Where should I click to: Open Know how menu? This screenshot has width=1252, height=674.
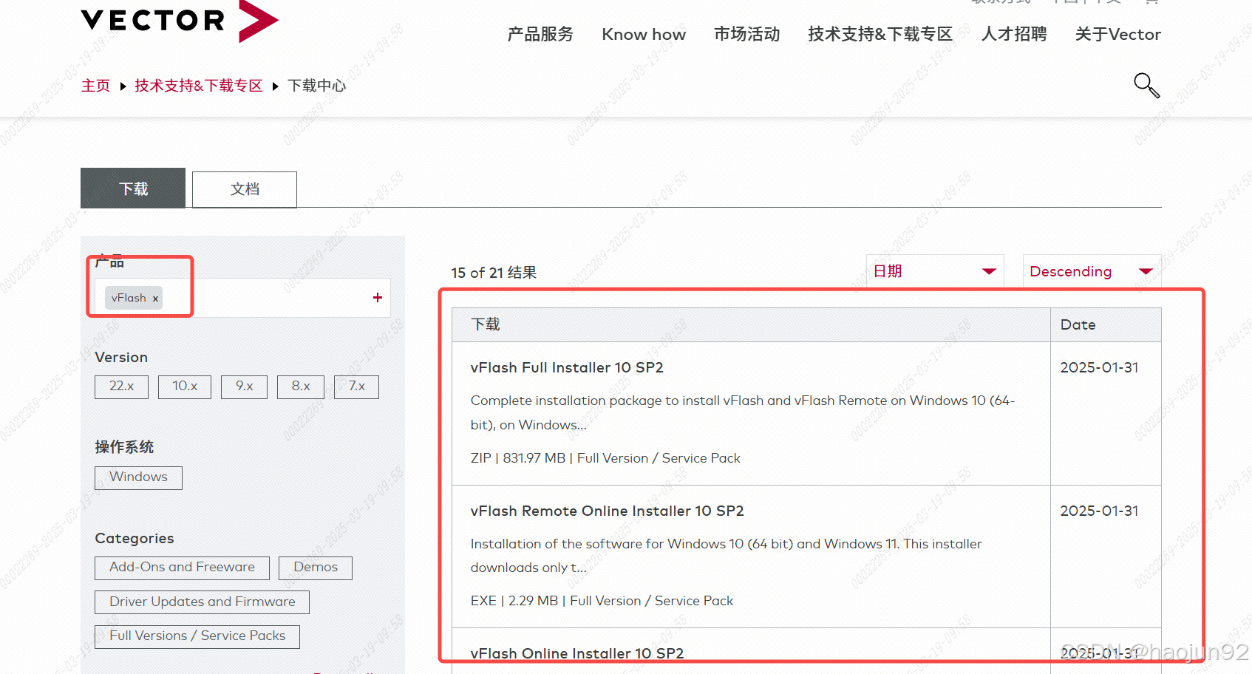(x=644, y=34)
